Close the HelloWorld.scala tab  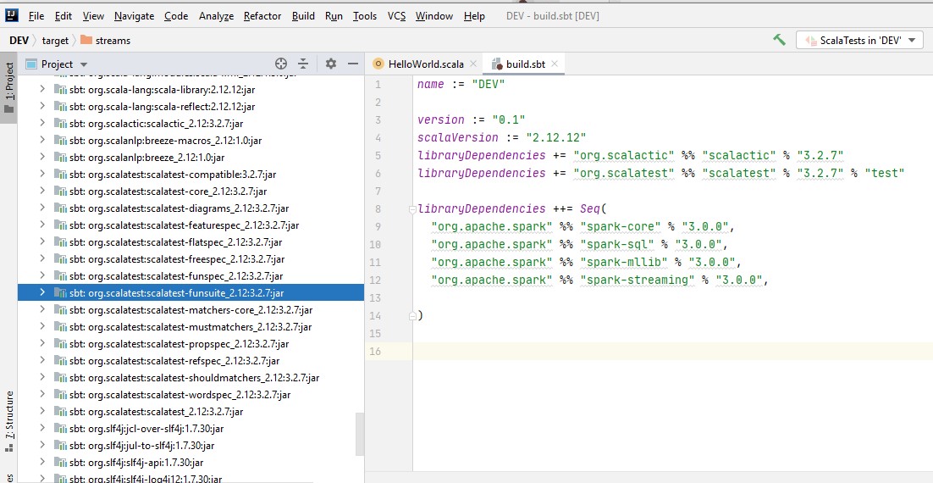click(x=473, y=64)
